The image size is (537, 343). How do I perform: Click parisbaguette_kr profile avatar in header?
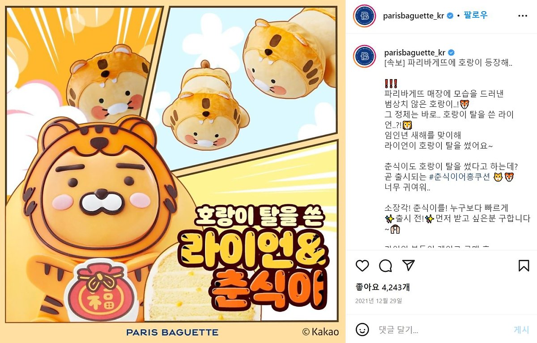coord(364,16)
